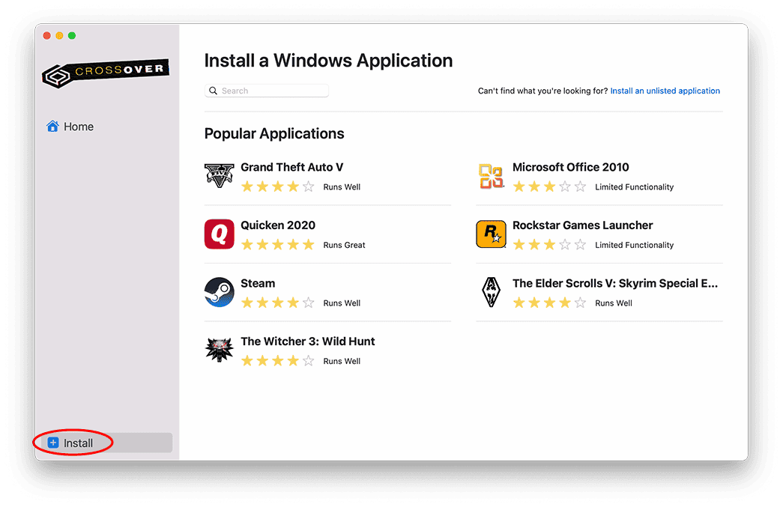
Task: Click the Runs Great label next to Quicken
Action: pyautogui.click(x=342, y=244)
